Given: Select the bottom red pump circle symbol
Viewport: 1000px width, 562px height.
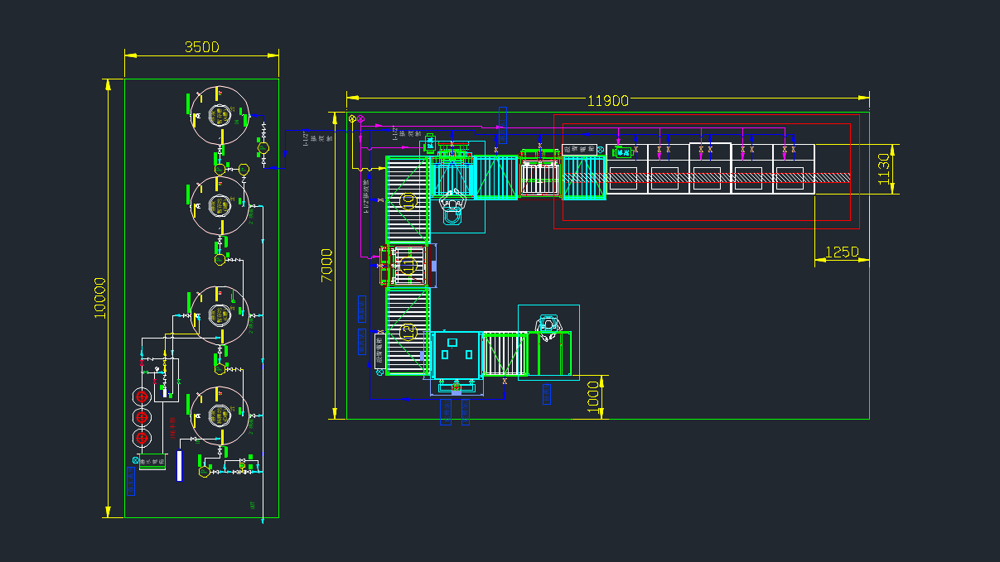Looking at the screenshot, I should point(142,438).
